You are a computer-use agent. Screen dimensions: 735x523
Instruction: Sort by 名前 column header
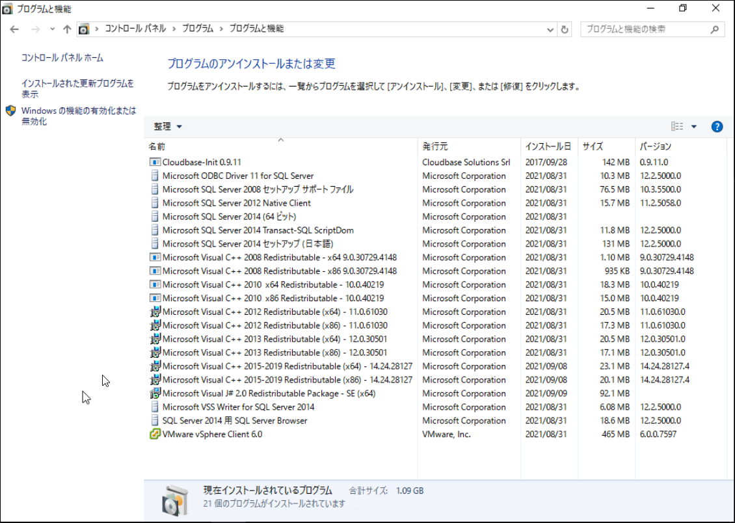[281, 146]
